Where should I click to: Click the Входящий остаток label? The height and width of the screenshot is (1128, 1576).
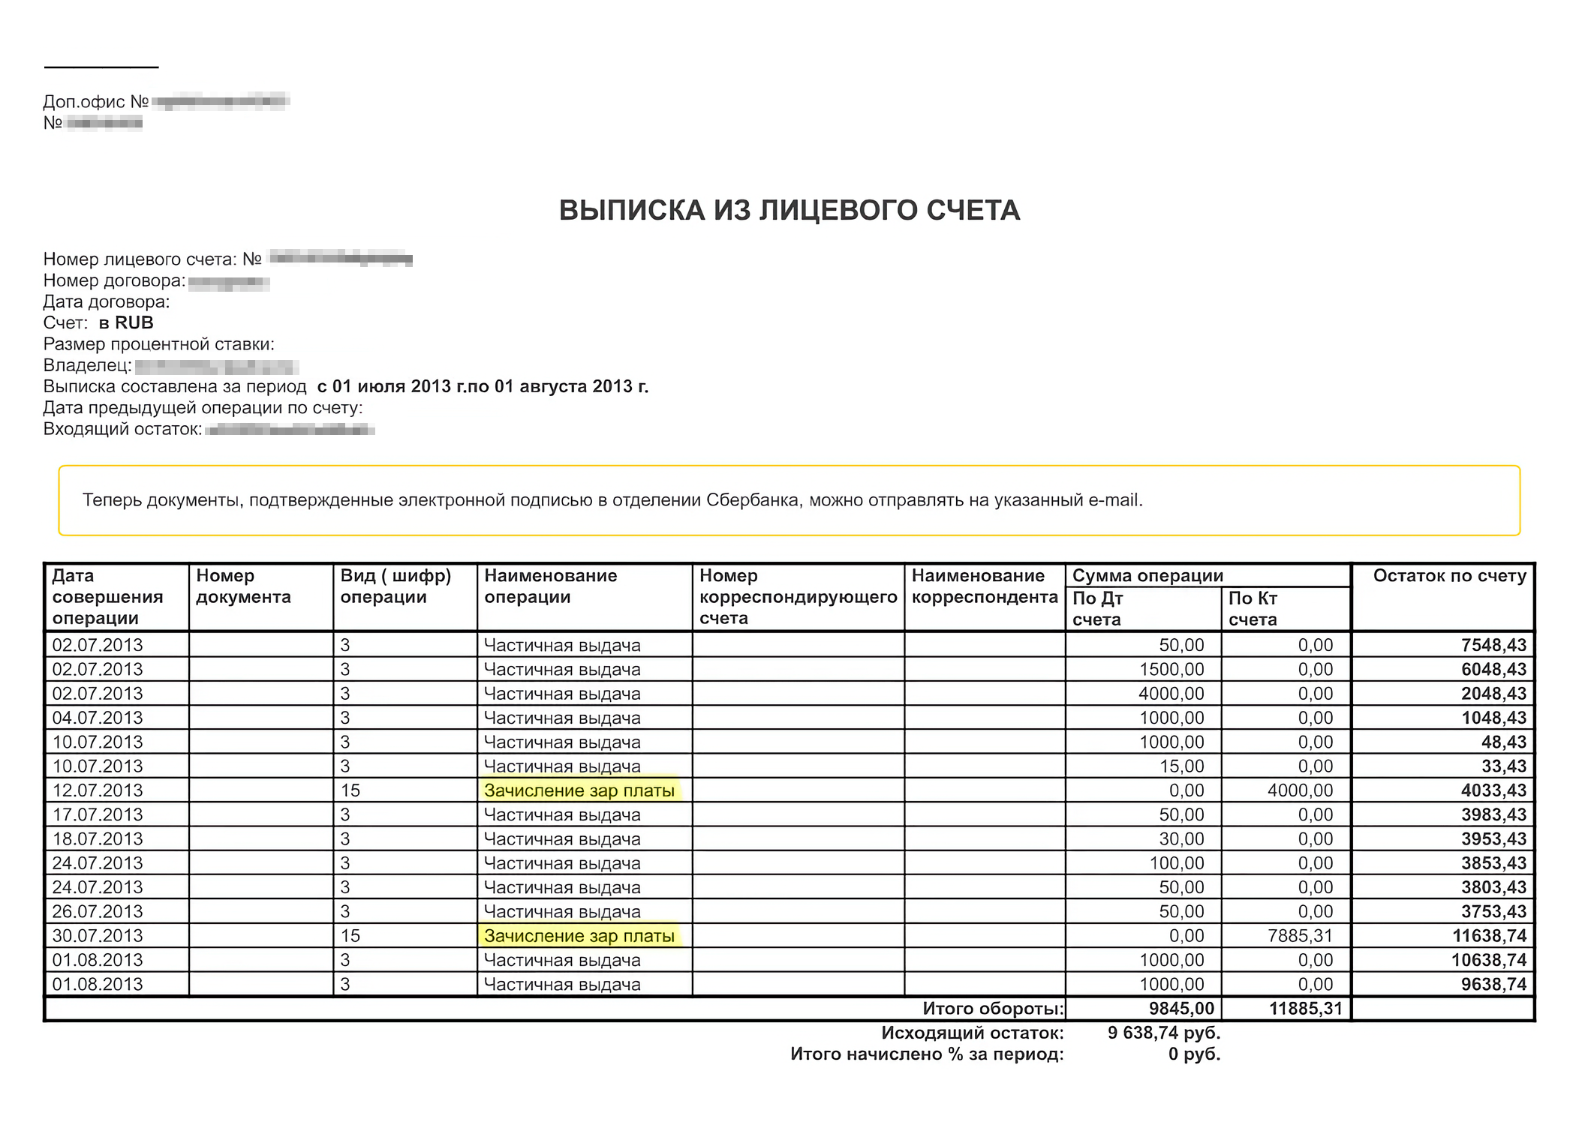(x=123, y=430)
